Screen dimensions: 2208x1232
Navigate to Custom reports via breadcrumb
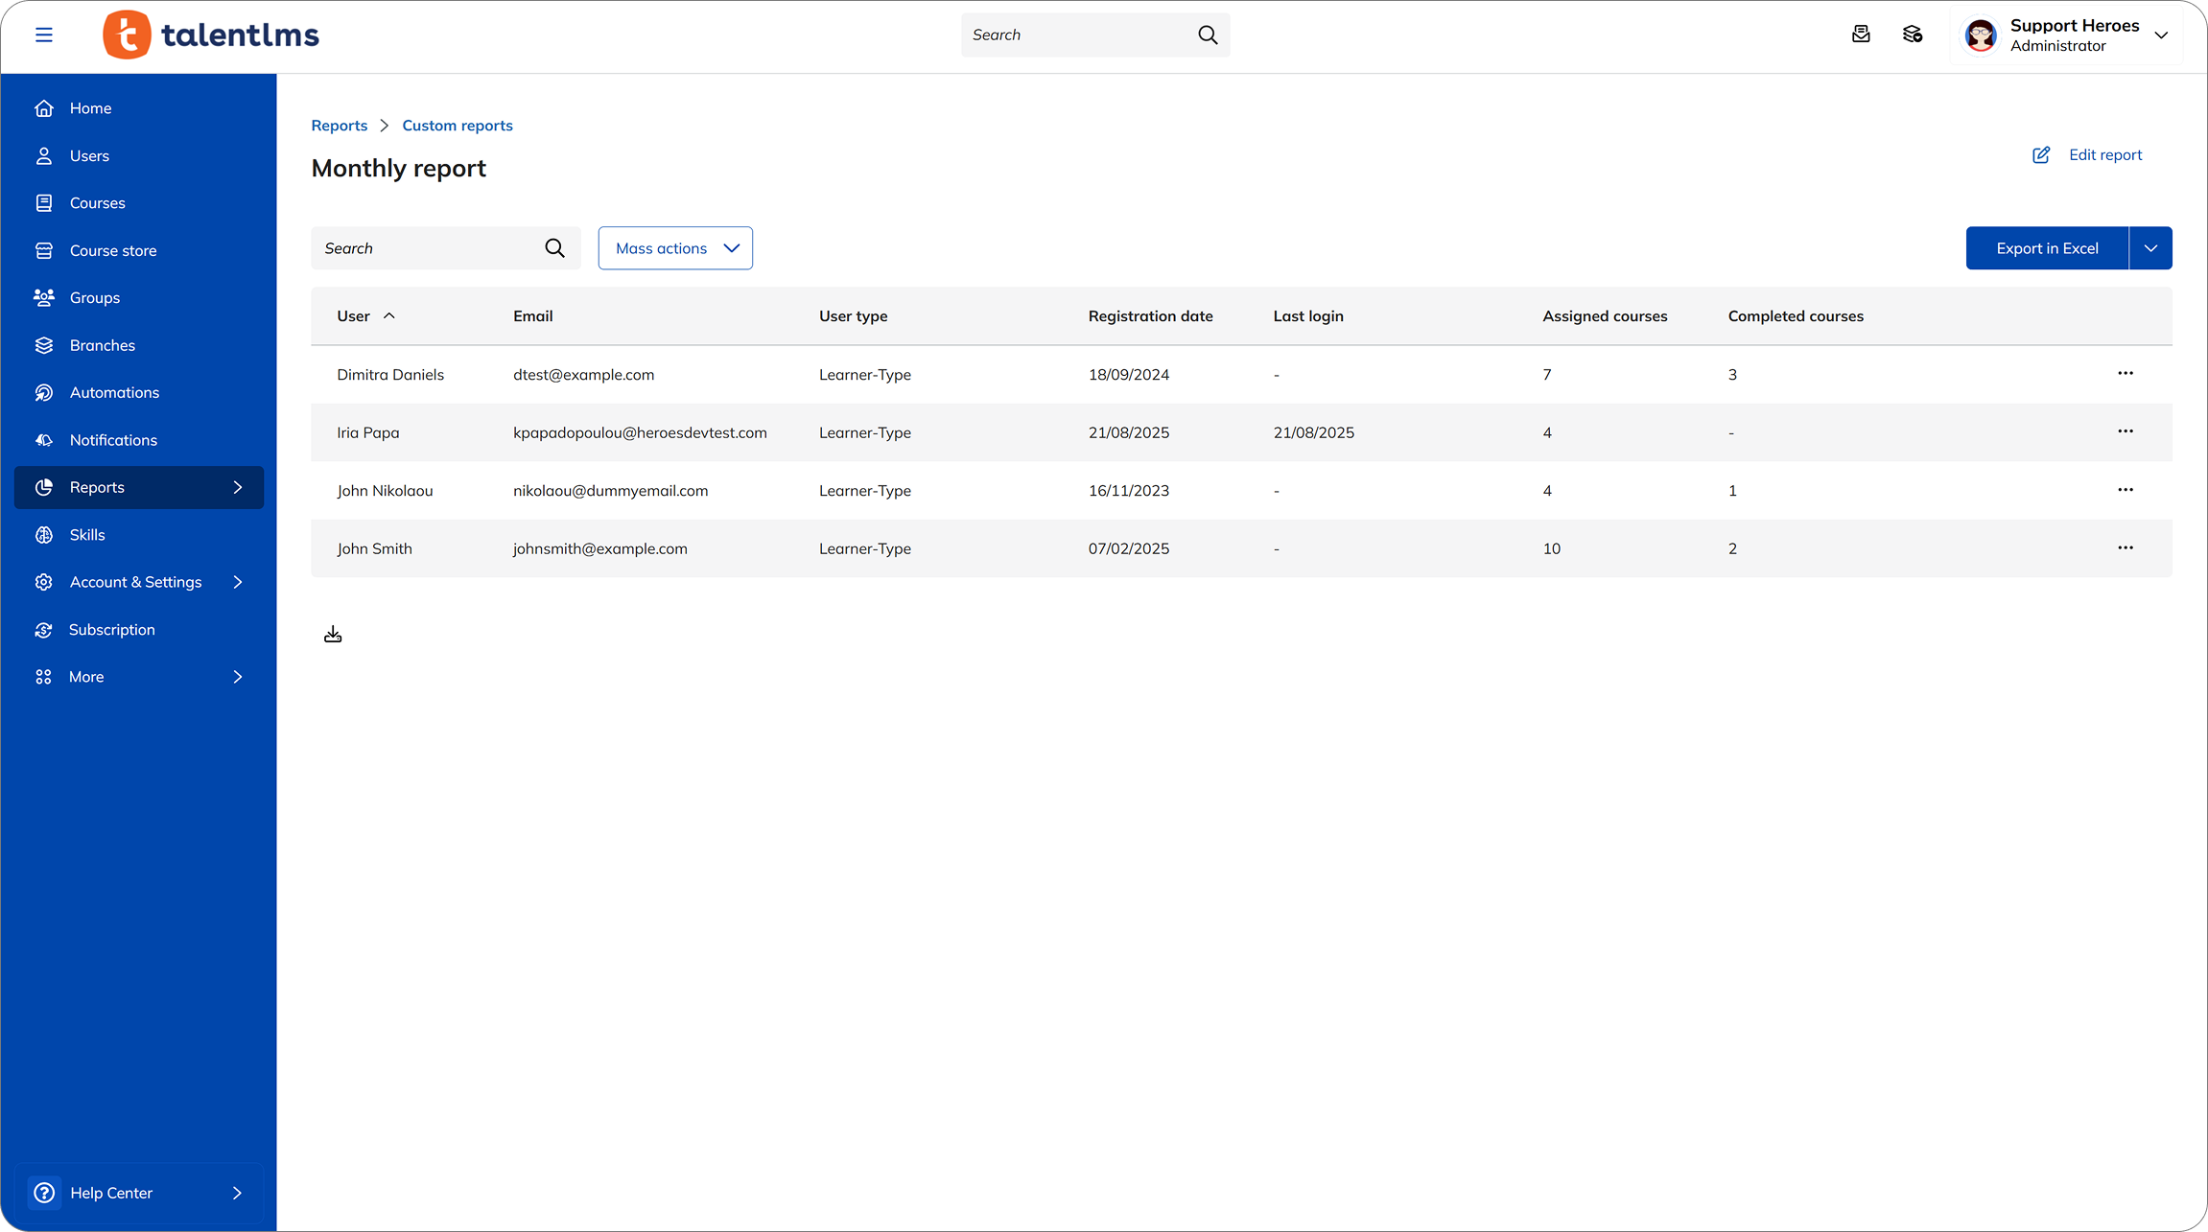[458, 125]
